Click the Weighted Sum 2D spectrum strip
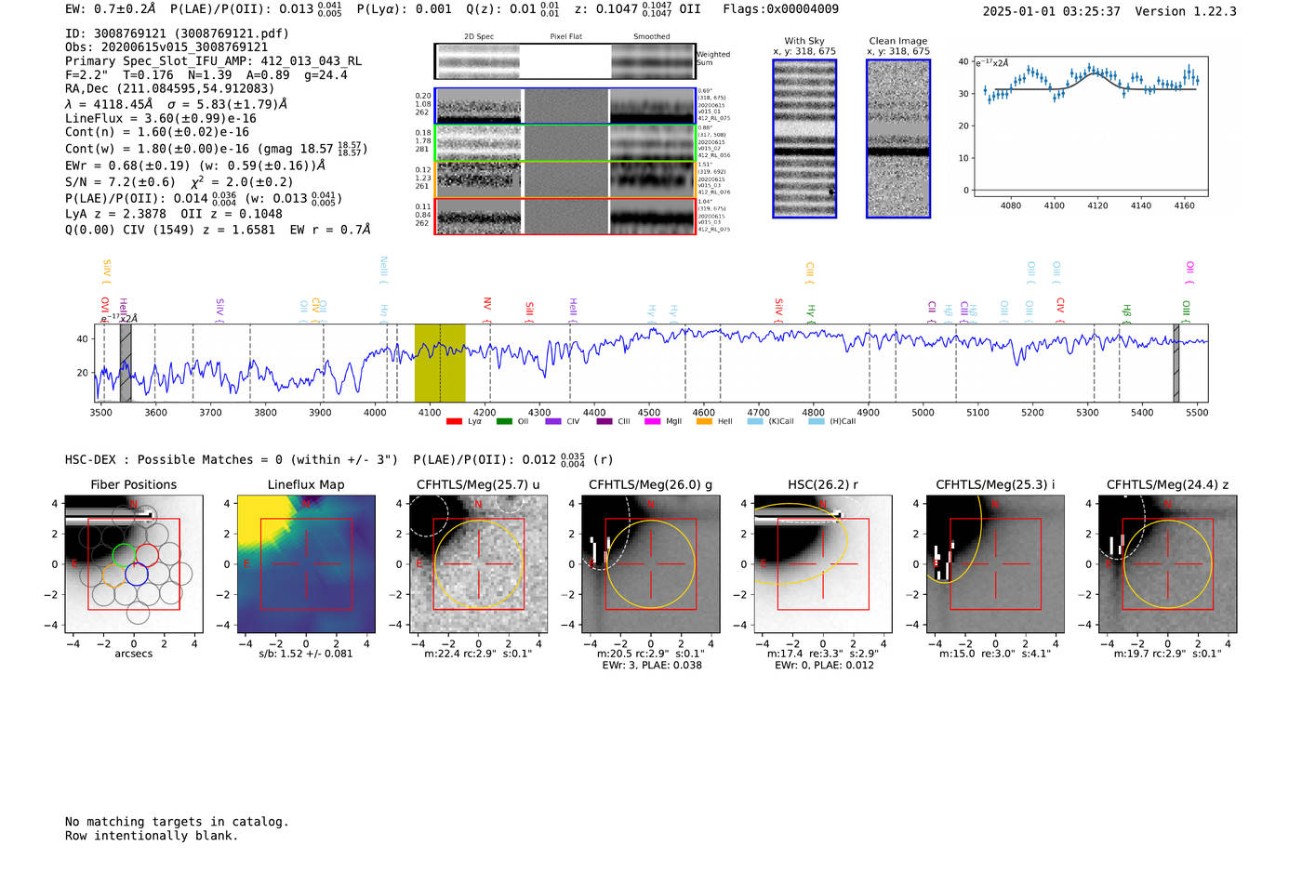 (x=565, y=61)
